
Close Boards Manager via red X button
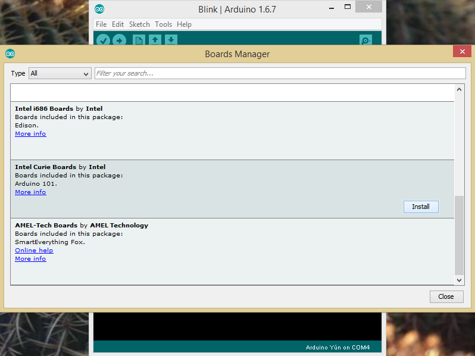[x=462, y=52]
